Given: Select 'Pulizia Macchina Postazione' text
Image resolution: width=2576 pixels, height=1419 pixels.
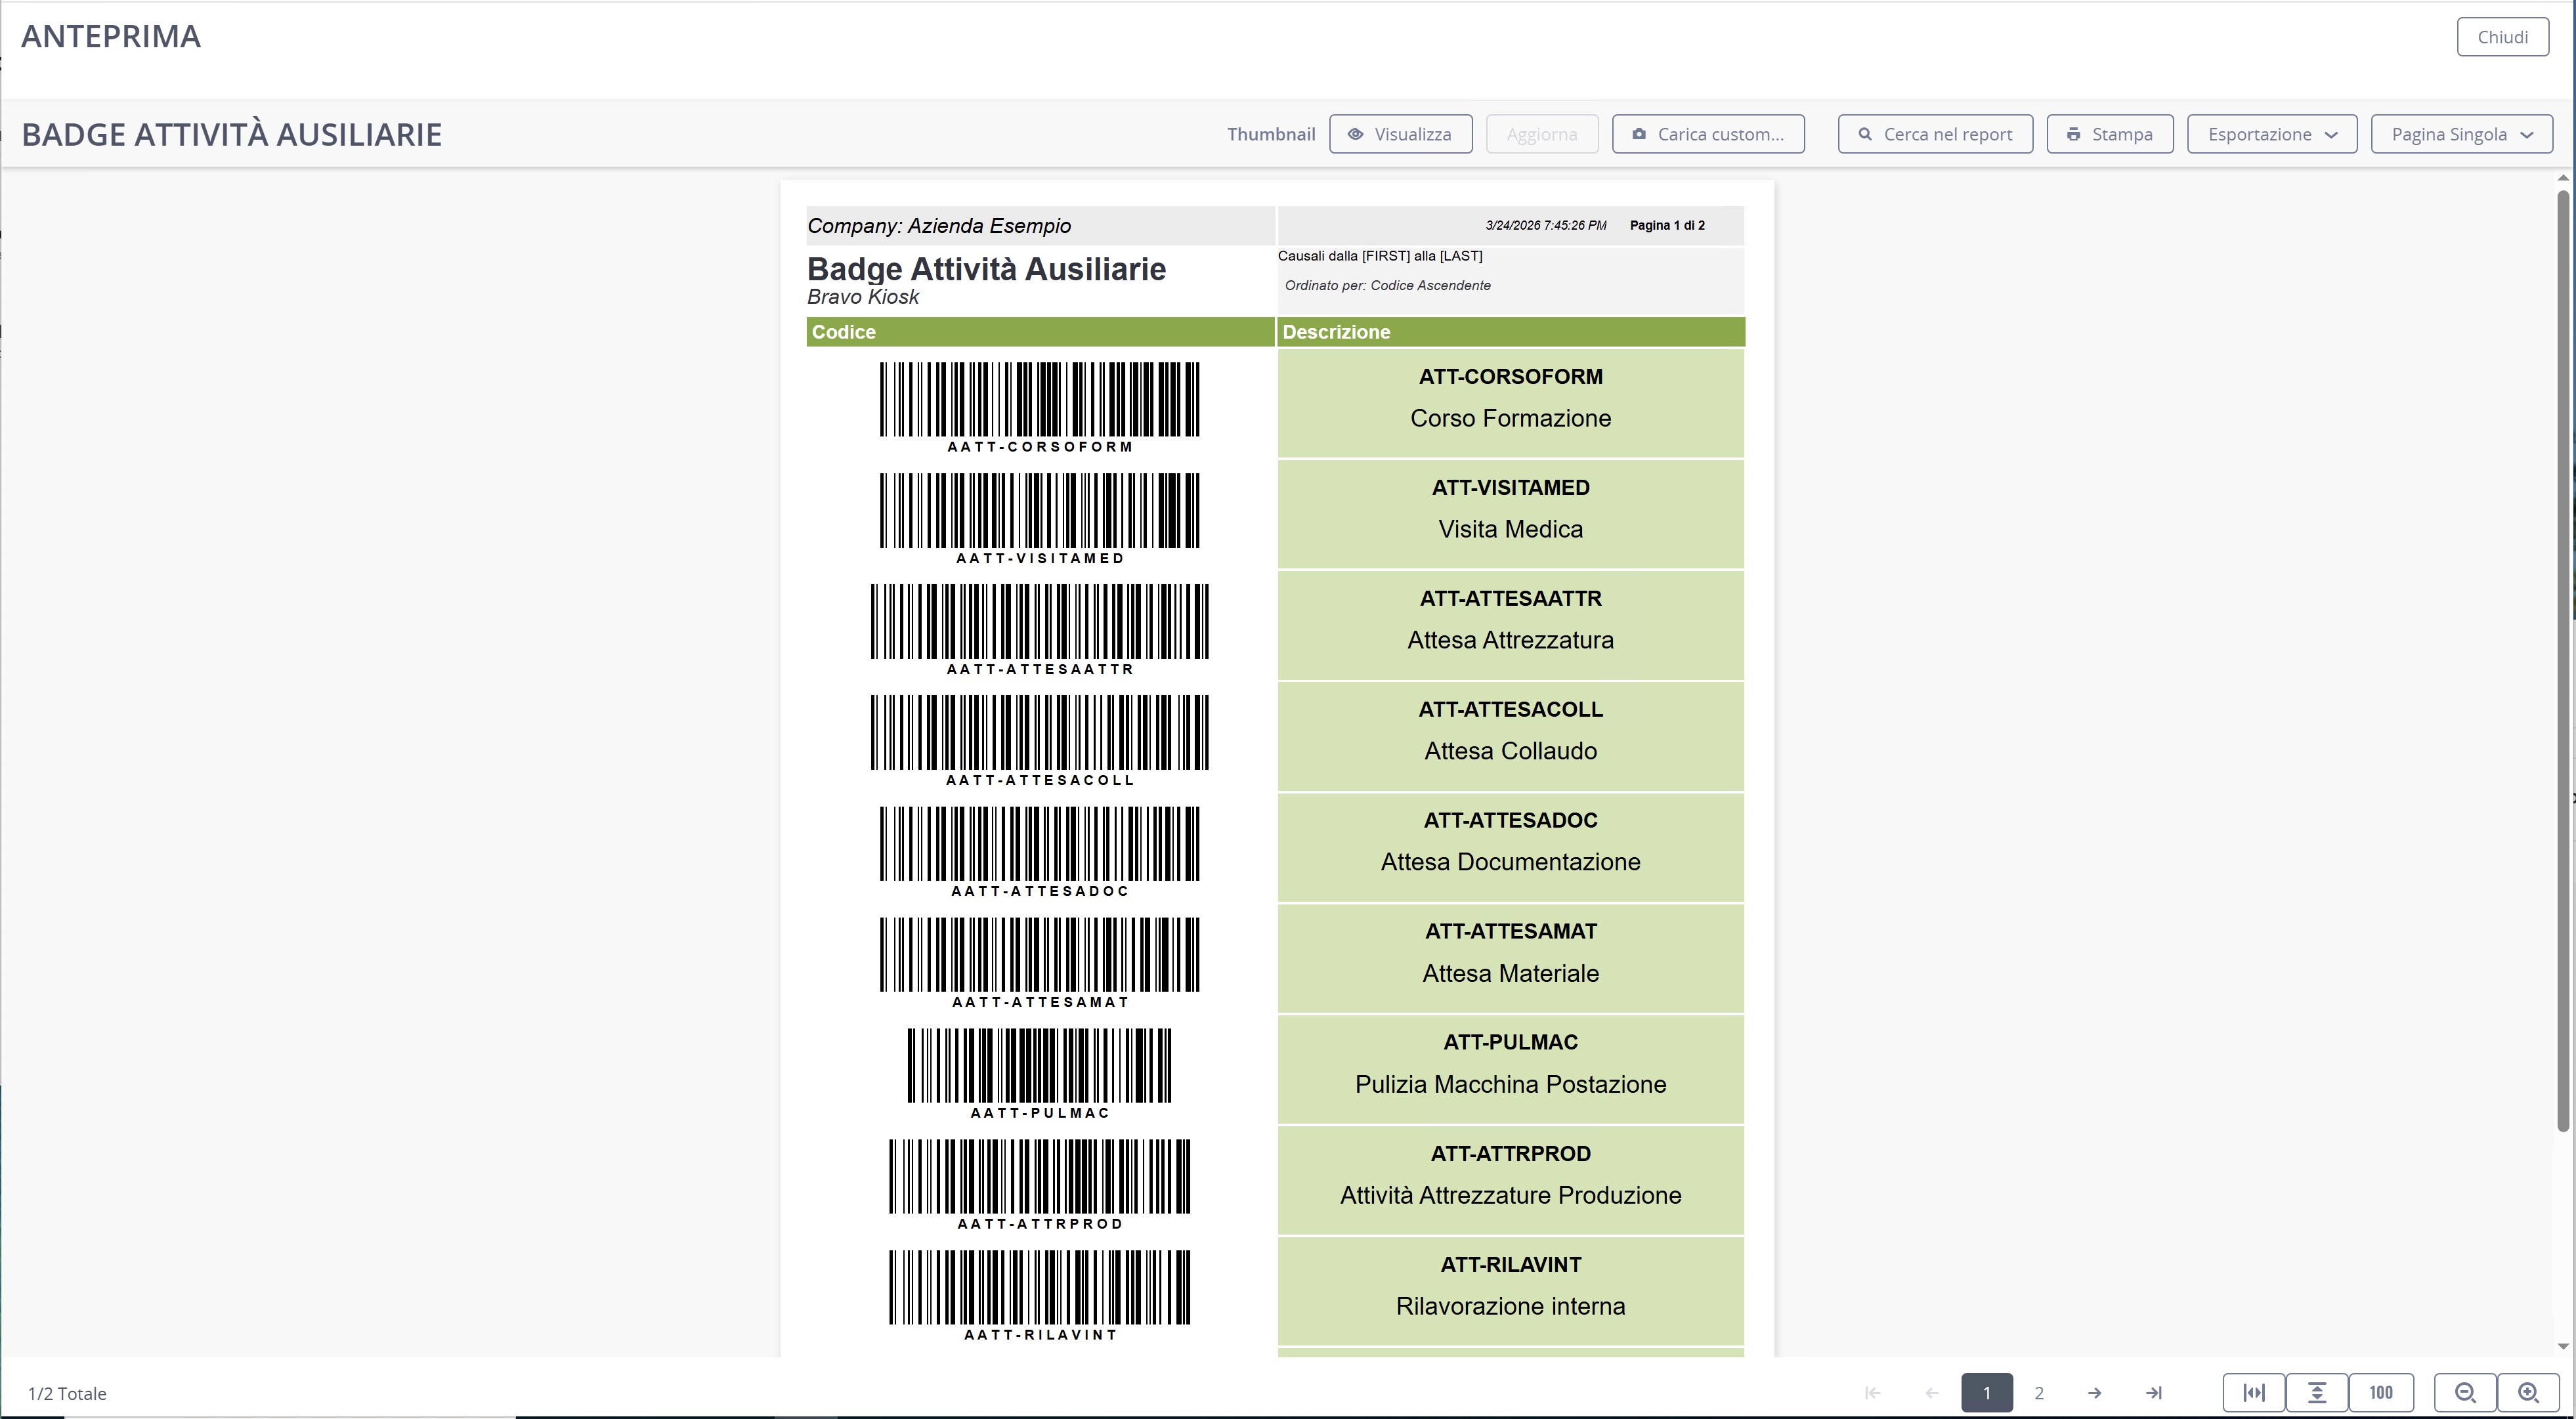Looking at the screenshot, I should 1510,1084.
